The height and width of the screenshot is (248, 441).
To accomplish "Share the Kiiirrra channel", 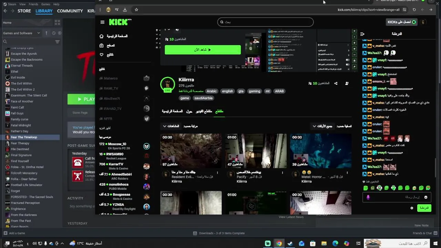I will (336, 83).
